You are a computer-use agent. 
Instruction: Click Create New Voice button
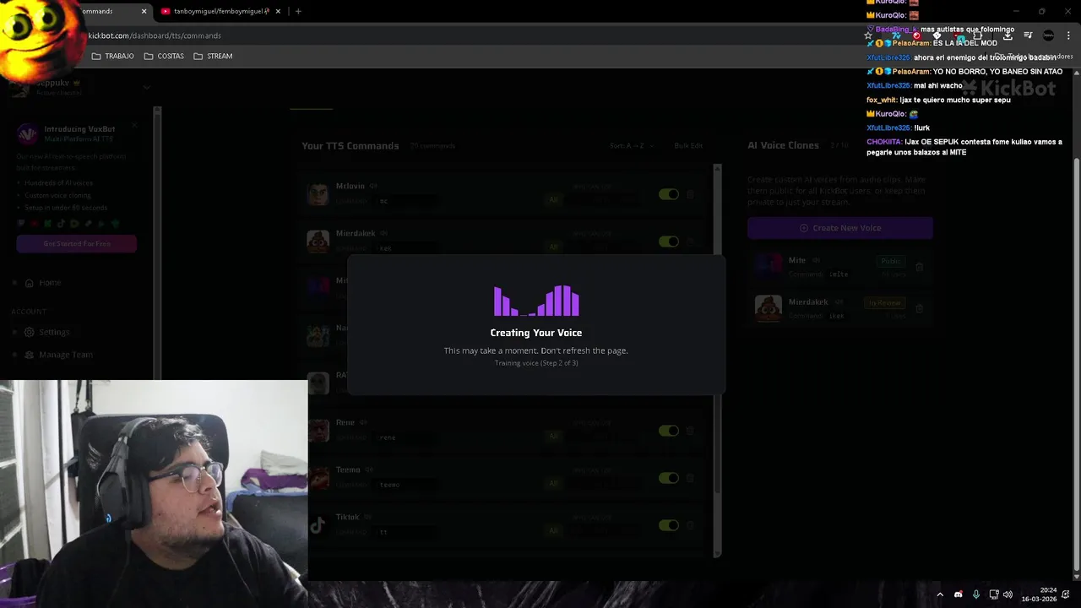(839, 228)
